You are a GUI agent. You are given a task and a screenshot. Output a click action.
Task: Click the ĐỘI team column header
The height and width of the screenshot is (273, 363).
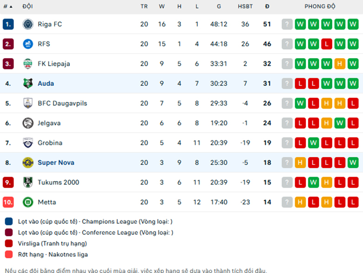(x=27, y=6)
